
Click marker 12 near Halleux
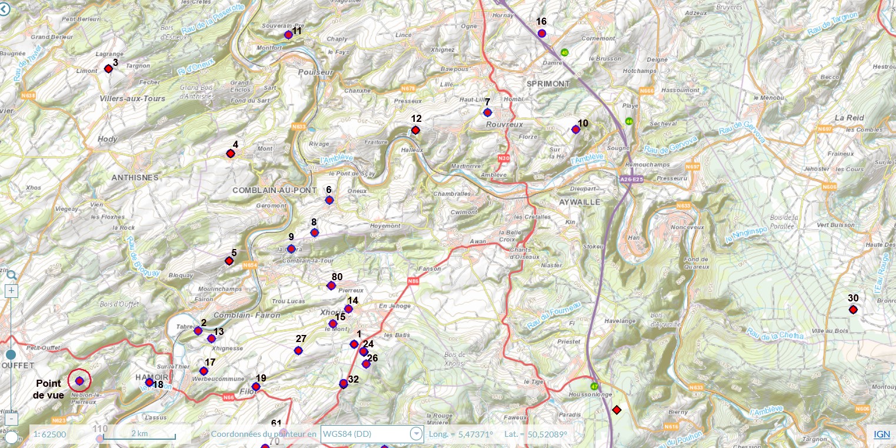(x=415, y=130)
